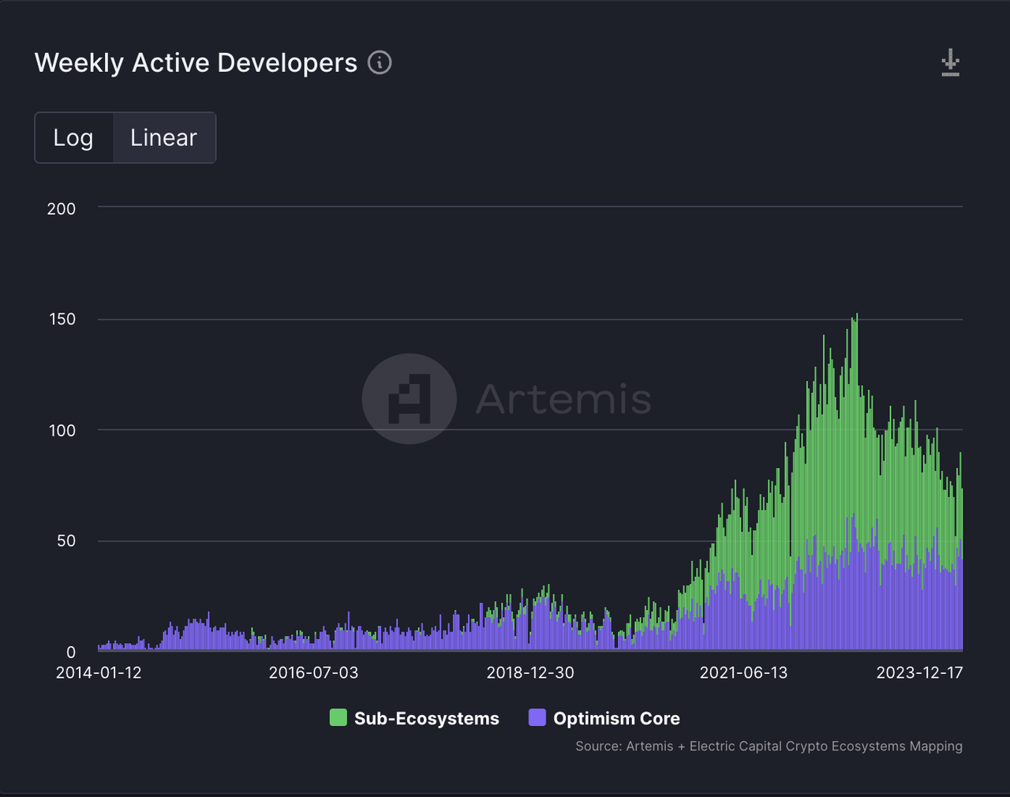Click the Weekly Active Developers title
This screenshot has width=1010, height=797.
tap(196, 63)
